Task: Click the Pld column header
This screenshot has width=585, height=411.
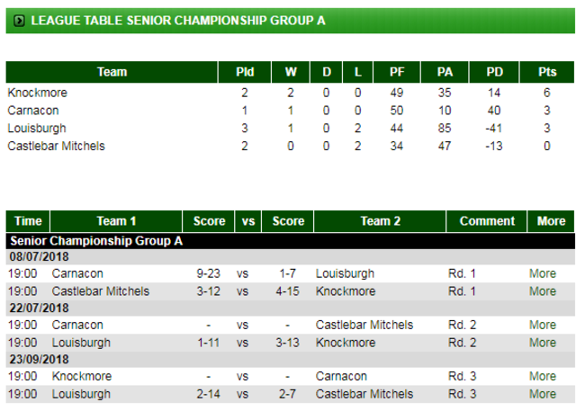Action: click(245, 72)
